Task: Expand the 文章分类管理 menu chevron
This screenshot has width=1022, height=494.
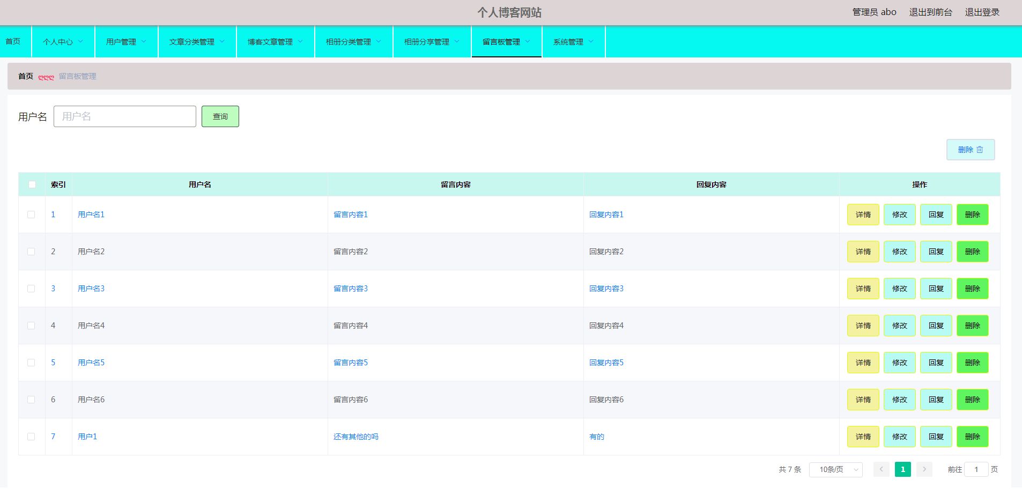Action: (x=222, y=41)
